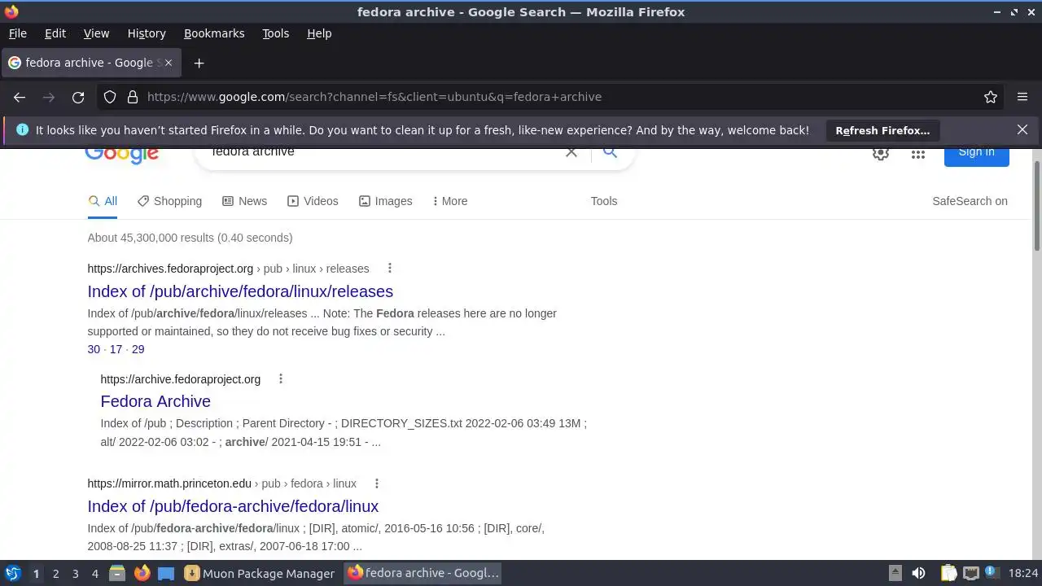Open the clipboard tray icon
The height and width of the screenshot is (586, 1042).
[x=948, y=573]
